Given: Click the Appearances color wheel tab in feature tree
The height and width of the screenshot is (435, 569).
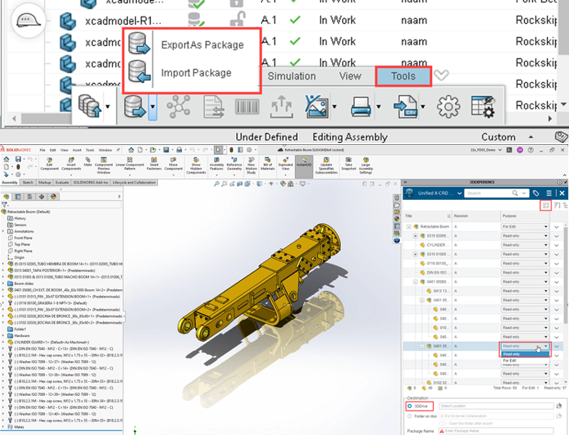Looking at the screenshot, I should tap(53, 196).
